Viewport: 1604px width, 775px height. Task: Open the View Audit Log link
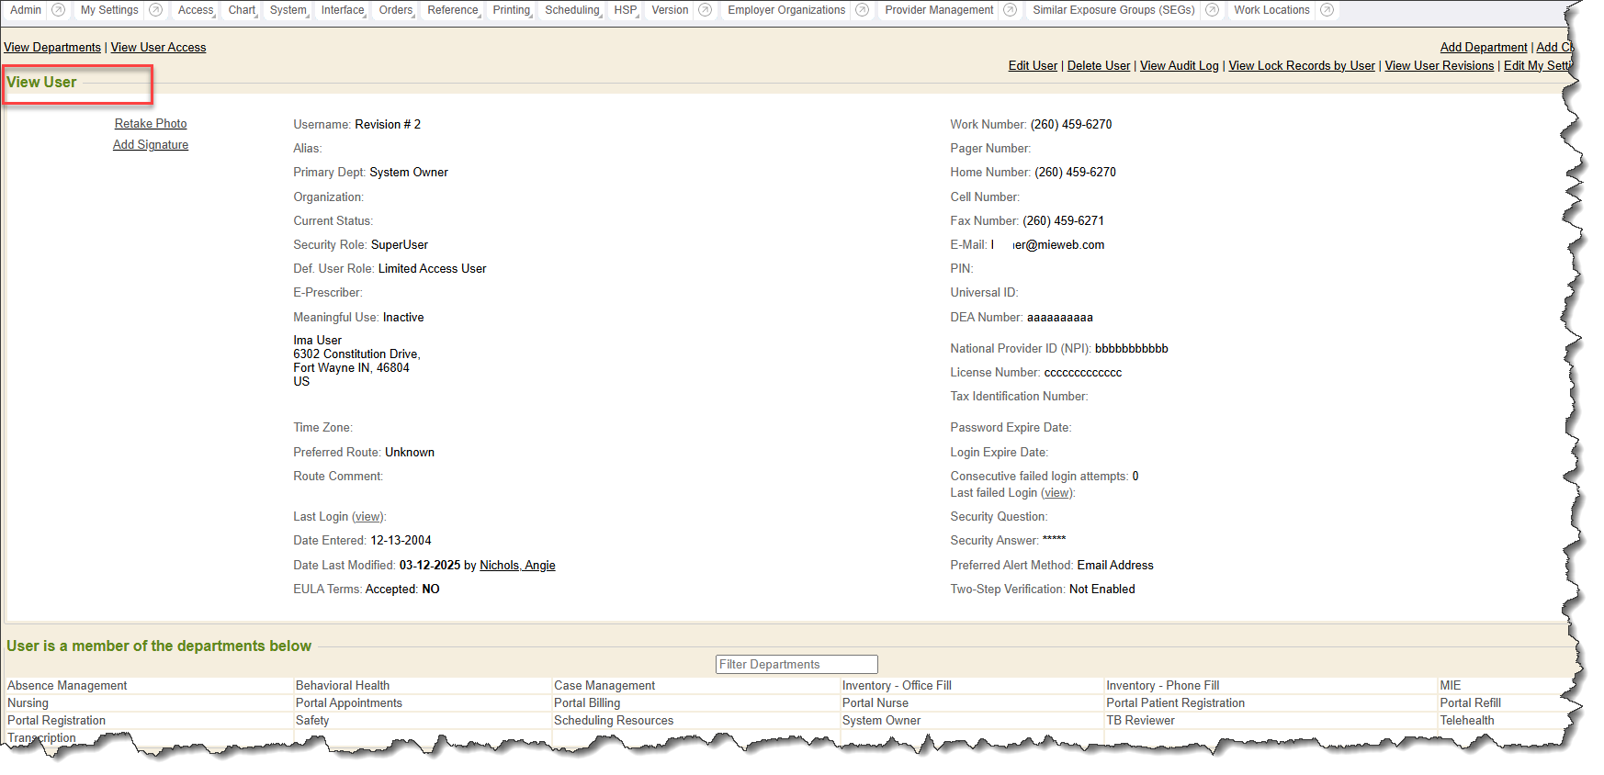[x=1179, y=66]
